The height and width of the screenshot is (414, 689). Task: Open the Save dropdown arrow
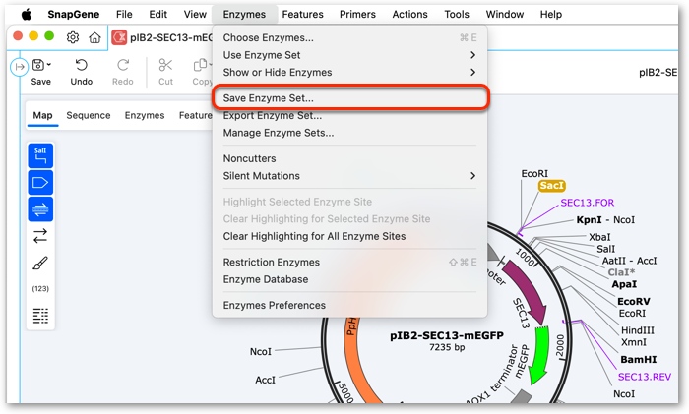tap(49, 65)
